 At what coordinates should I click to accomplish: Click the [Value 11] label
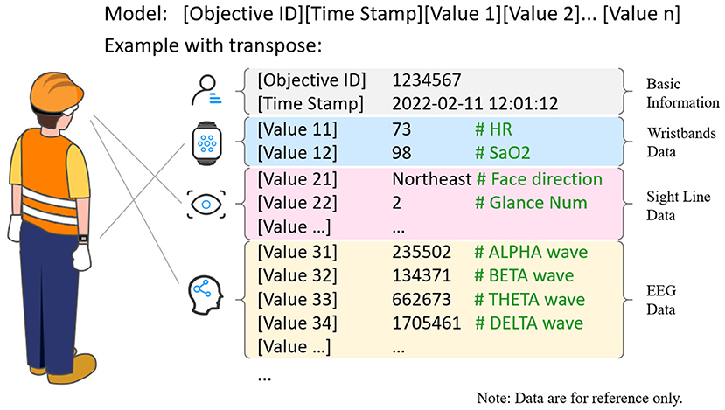297,129
